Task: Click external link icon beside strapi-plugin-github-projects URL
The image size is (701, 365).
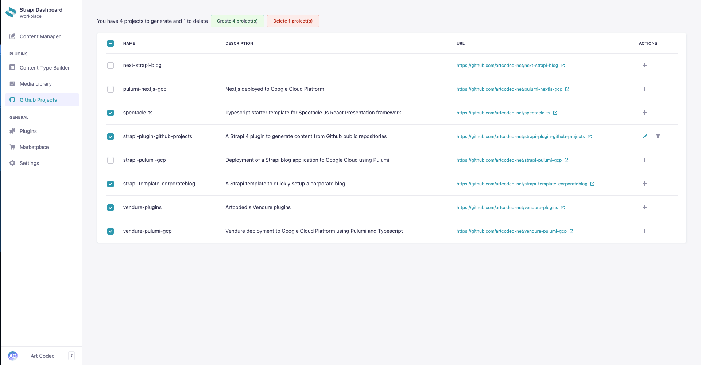Action: click(590, 137)
